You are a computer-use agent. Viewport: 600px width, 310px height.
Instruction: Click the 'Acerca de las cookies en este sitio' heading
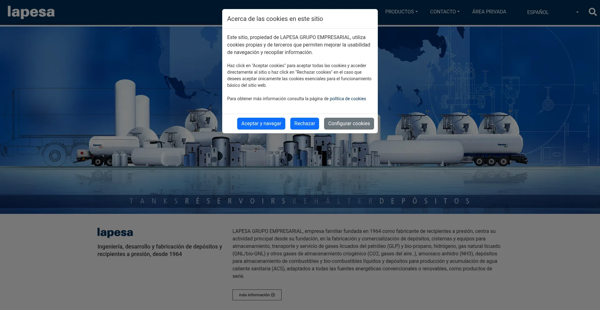(275, 19)
